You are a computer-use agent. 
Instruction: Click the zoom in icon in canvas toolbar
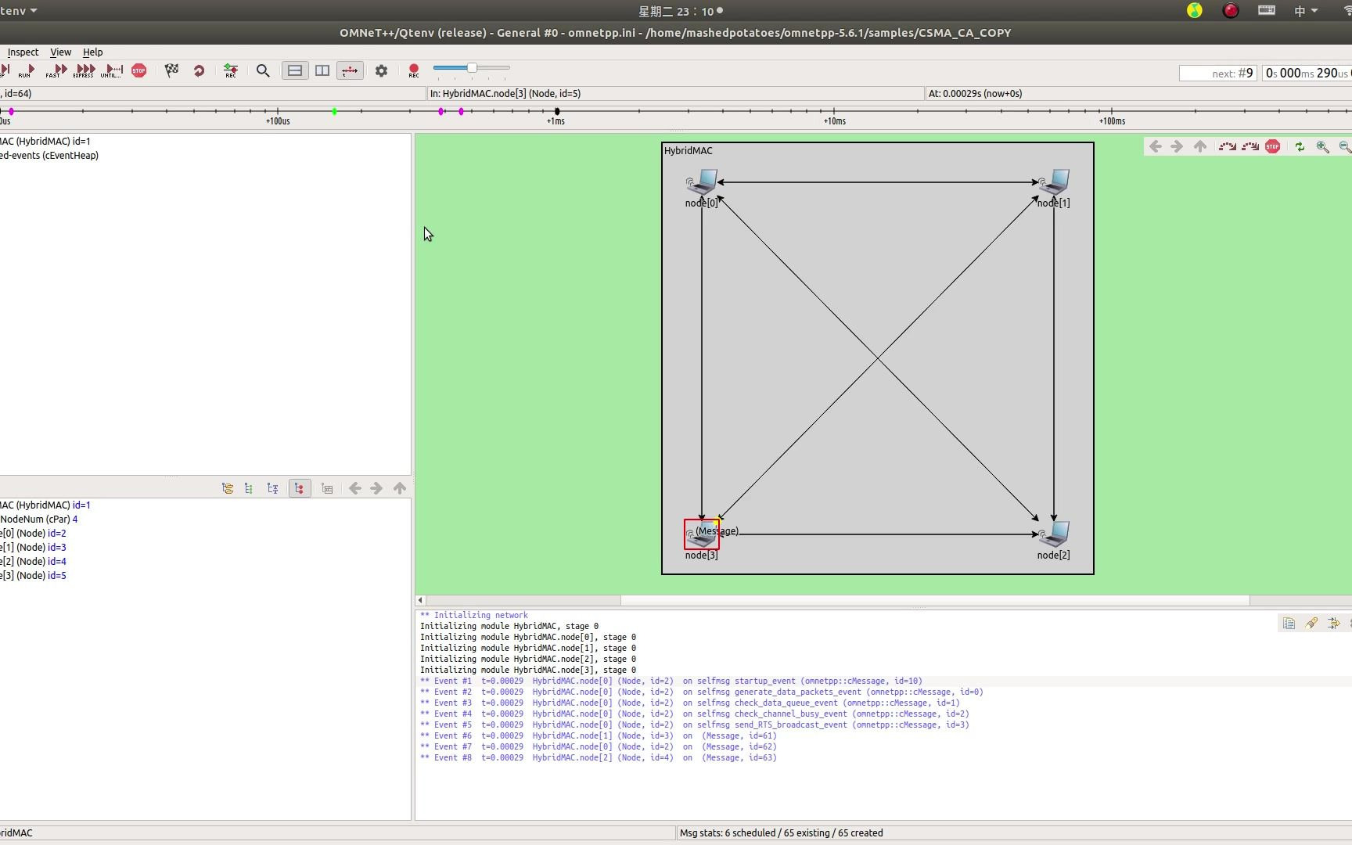(x=1322, y=147)
